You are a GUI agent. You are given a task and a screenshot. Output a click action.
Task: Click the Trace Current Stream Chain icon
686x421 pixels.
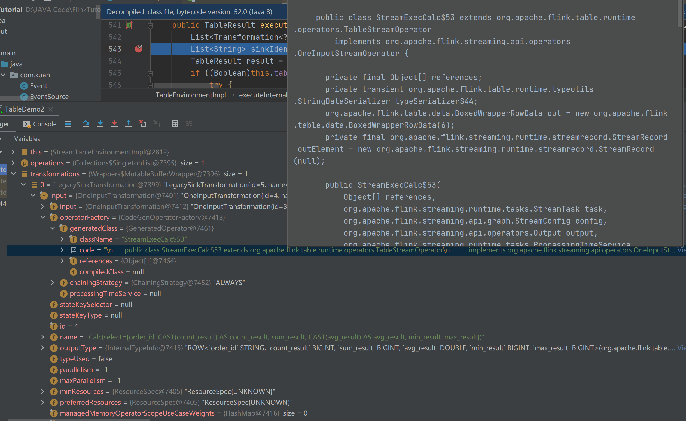click(x=189, y=124)
